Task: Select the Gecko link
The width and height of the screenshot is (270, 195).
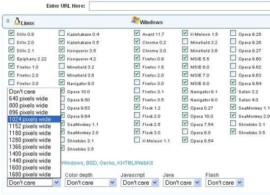Action: tap(107, 163)
